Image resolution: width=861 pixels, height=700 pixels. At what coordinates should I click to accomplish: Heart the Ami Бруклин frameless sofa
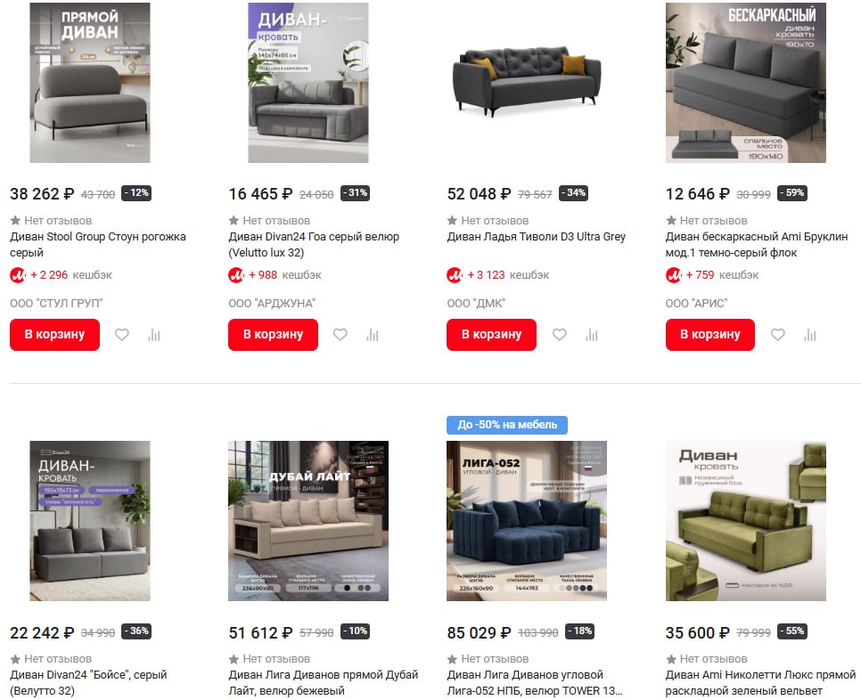pyautogui.click(x=778, y=335)
